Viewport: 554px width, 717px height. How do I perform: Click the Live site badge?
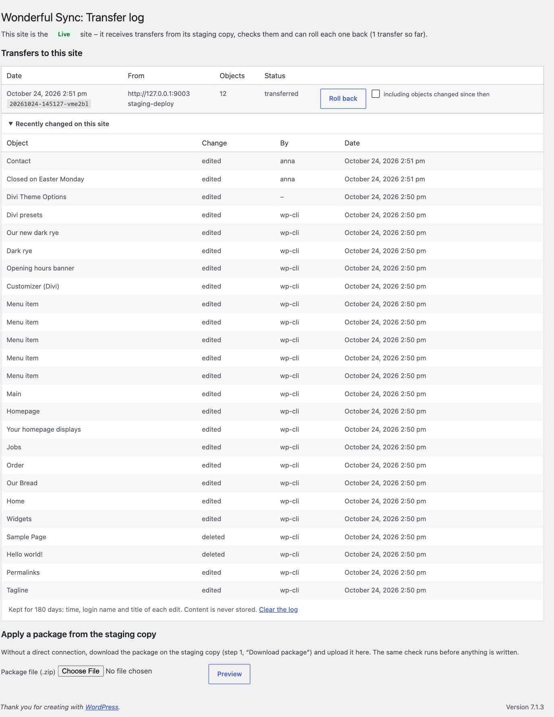[x=64, y=34]
